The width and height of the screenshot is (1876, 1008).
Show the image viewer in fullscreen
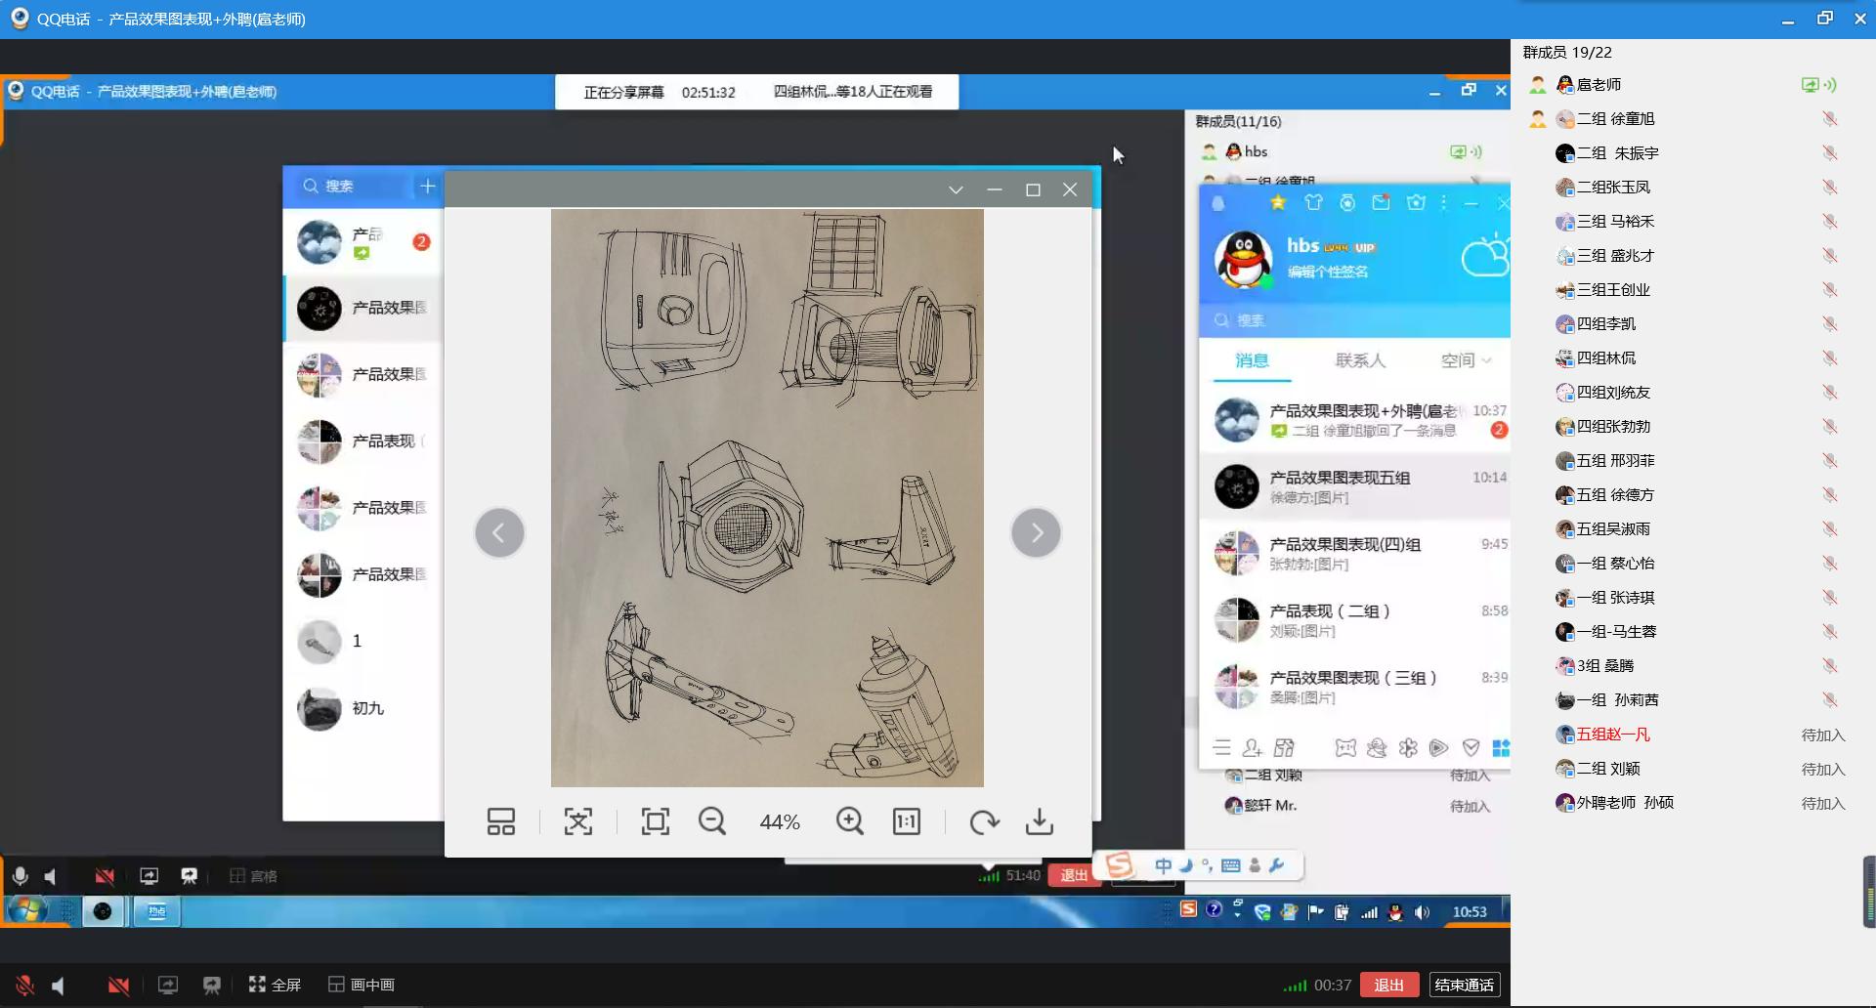click(655, 821)
